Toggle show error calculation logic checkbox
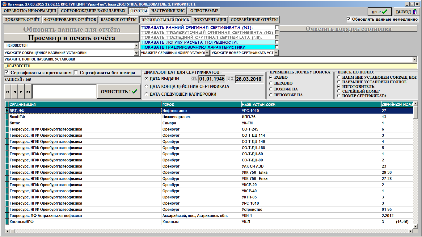The image size is (422, 237). point(277,42)
